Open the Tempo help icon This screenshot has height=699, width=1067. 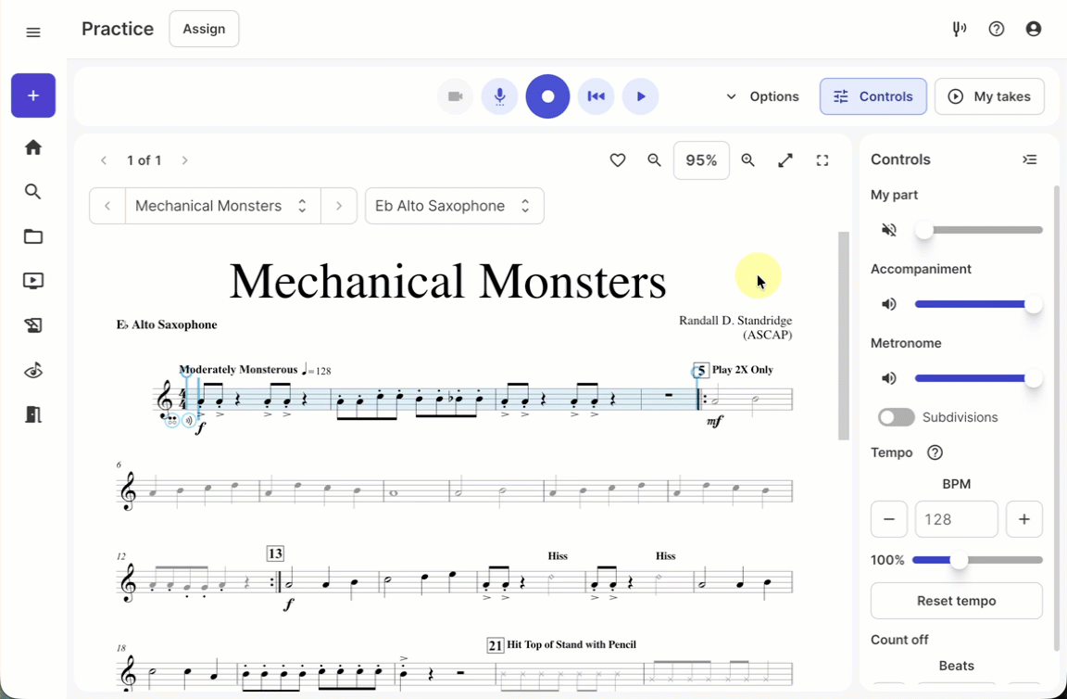click(935, 452)
